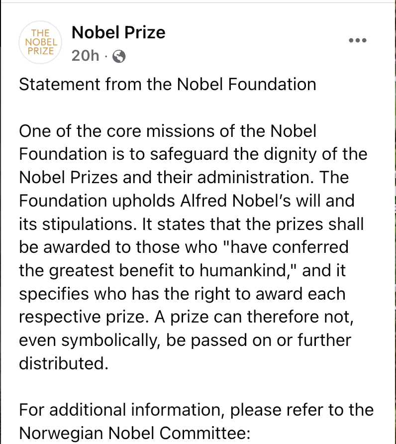This screenshot has height=444, width=396.
Task: Click the public audience globe icon
Action: pyautogui.click(x=119, y=56)
